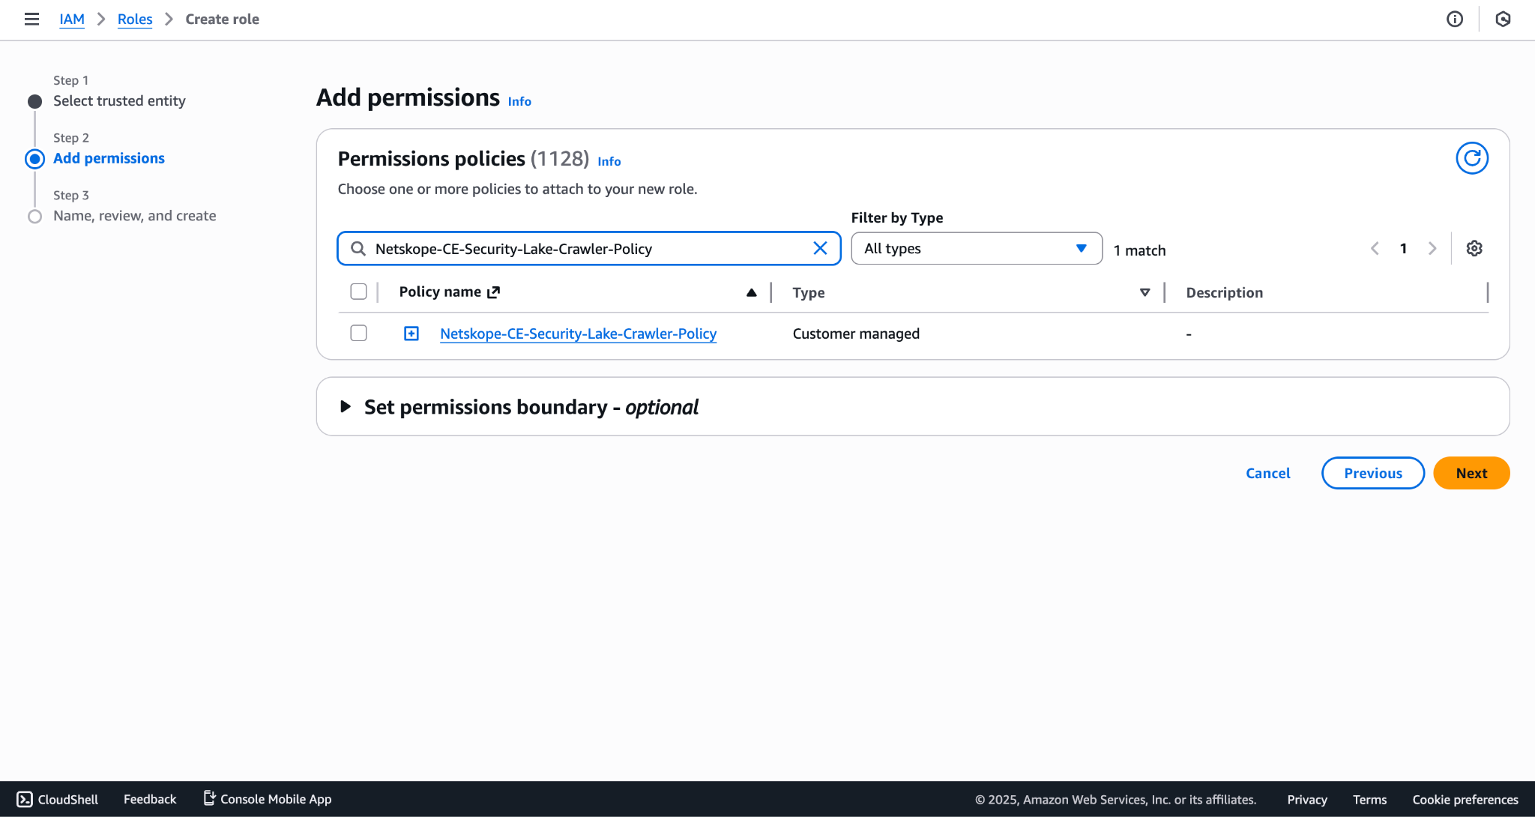Sort ascending by Policy name arrow
The height and width of the screenshot is (817, 1535).
751,292
